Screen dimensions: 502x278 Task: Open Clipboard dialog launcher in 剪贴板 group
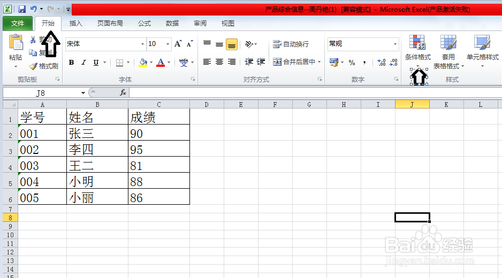coord(57,79)
